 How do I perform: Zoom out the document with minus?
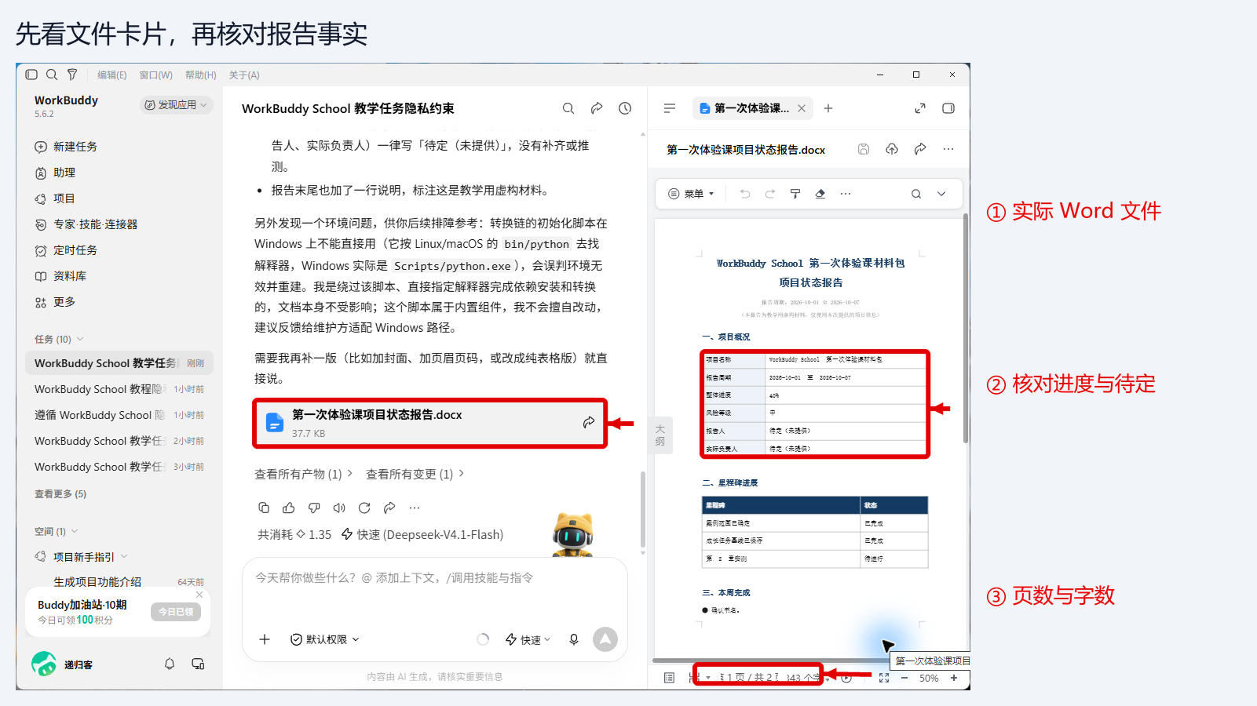pos(904,678)
